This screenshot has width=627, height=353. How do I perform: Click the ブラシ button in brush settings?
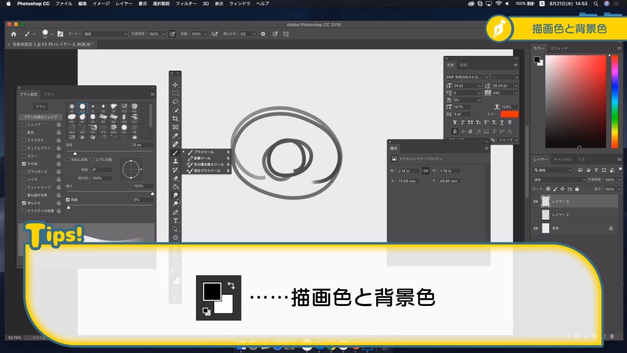coord(40,106)
